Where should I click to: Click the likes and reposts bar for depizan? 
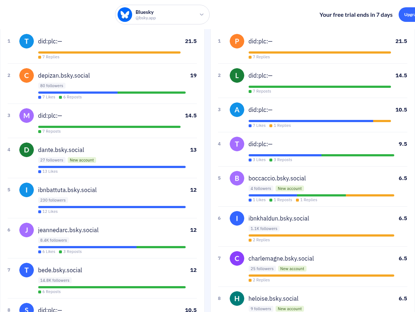112,93
